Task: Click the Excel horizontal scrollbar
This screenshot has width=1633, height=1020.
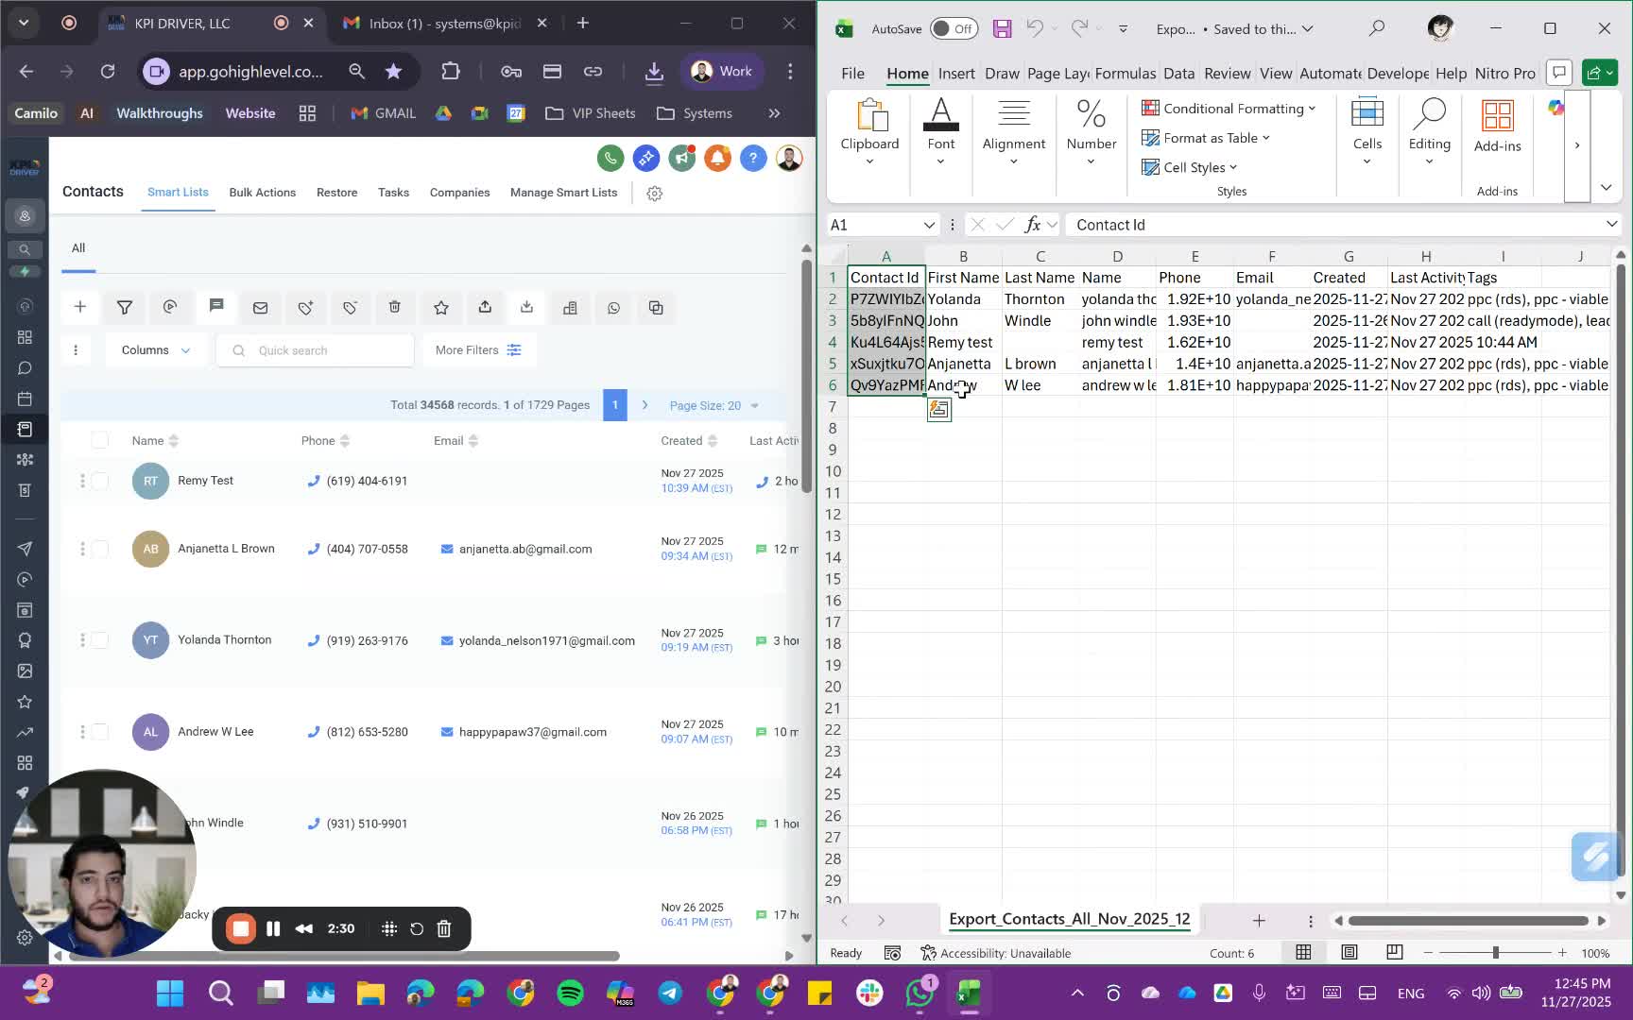Action: coord(1469,920)
